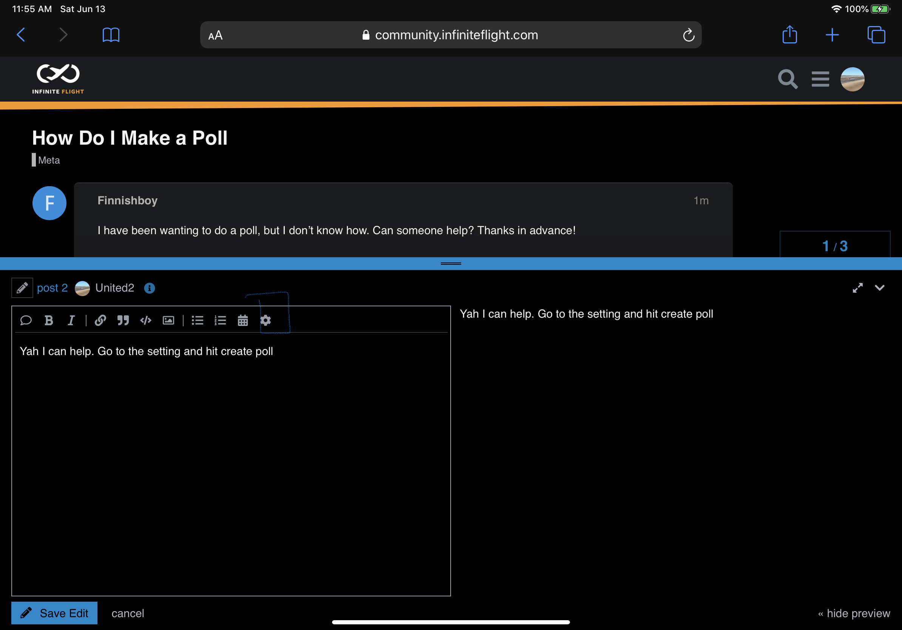Insert numbered list in post

coord(220,321)
